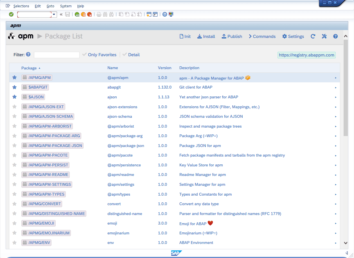
Task: Favorite the /APMG/AJSON-EXT package star
Action: [x=15, y=107]
